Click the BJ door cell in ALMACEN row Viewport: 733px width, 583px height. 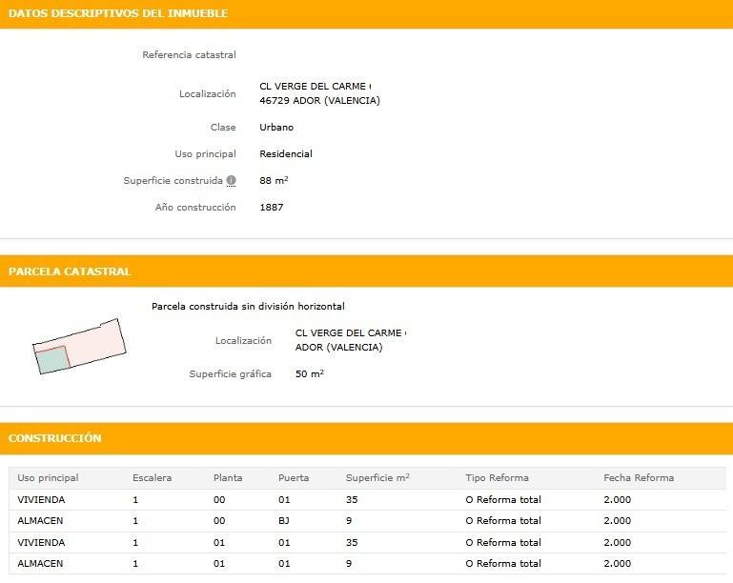284,520
